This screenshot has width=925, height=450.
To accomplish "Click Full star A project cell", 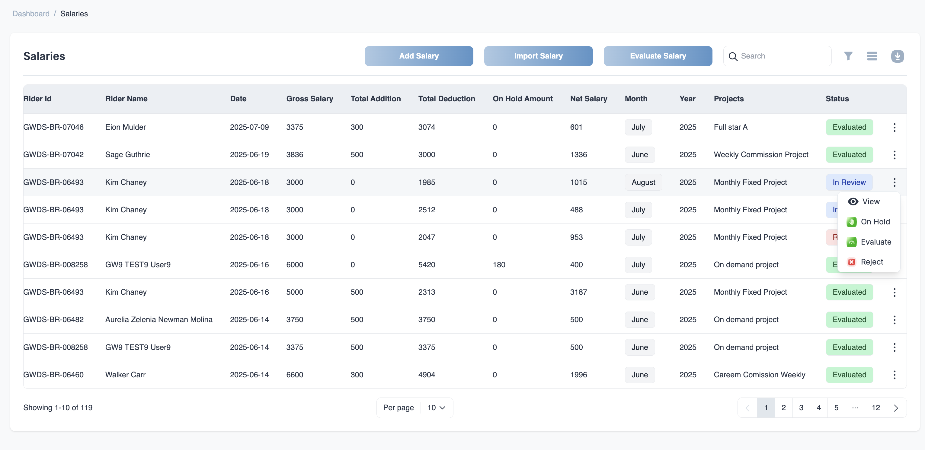I will [x=730, y=127].
